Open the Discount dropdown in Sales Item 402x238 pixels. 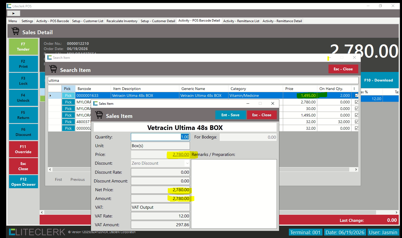click(187, 163)
